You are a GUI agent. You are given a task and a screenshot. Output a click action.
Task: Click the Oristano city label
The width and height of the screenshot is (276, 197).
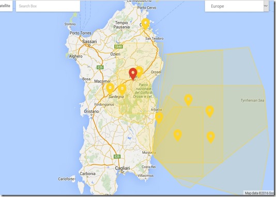click(91, 112)
